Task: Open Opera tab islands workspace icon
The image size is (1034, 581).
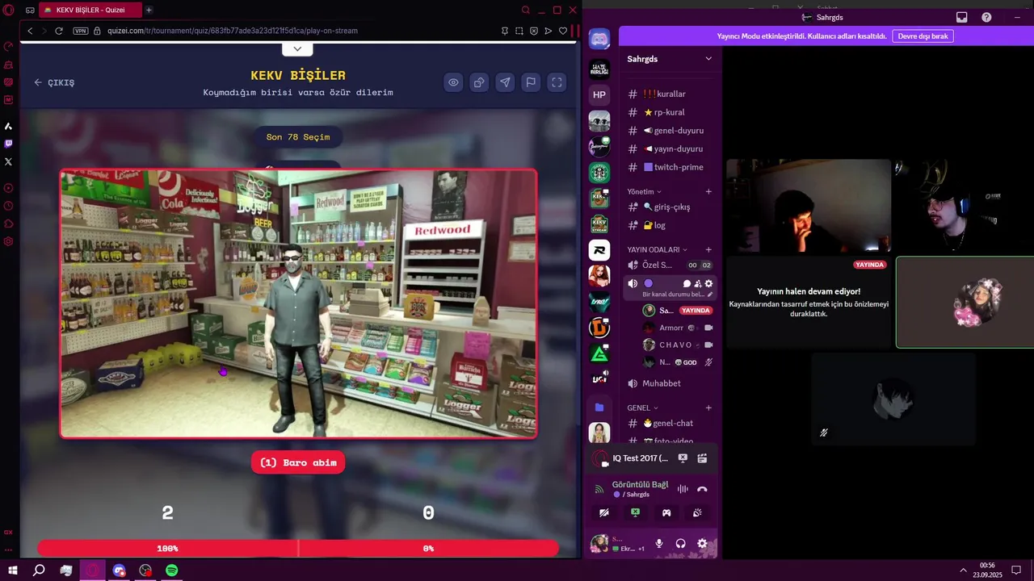Action: pos(30,10)
